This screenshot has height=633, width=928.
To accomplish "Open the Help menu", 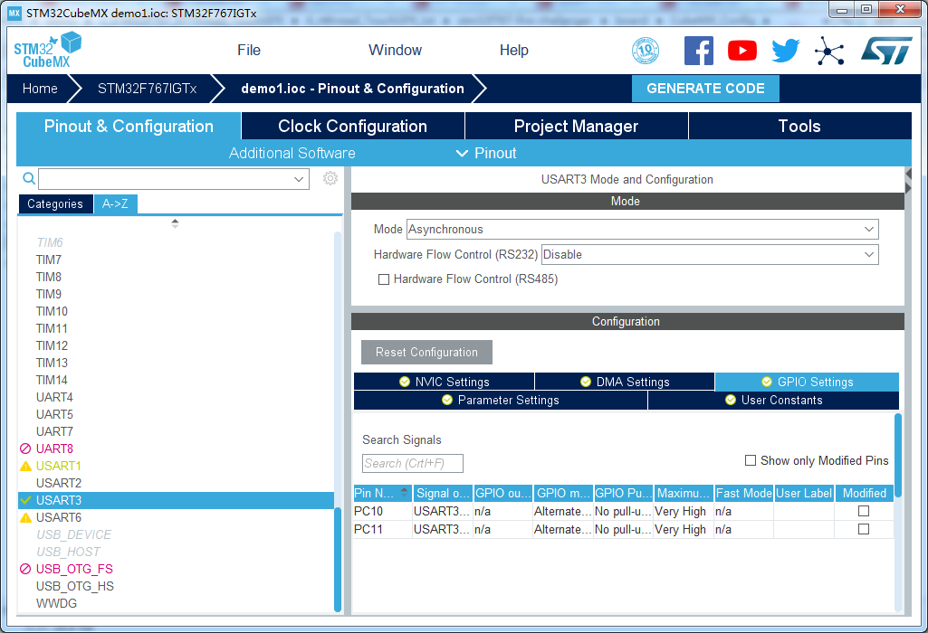I will (x=513, y=51).
